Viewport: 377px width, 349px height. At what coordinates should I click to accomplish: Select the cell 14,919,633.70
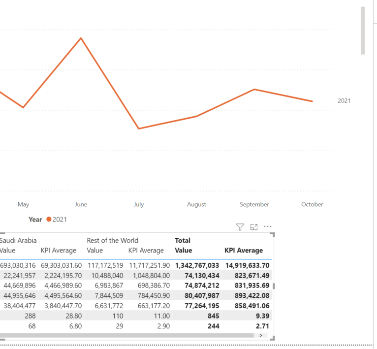(x=248, y=265)
